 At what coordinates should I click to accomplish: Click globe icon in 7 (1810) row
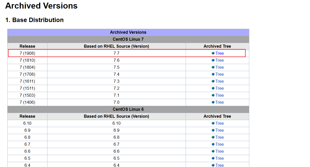pos(213,60)
